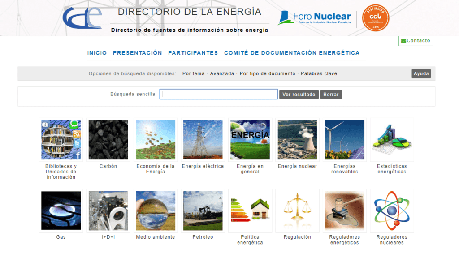Select the Reguladores energéticos gavel image
The width and height of the screenshot is (459, 258).
(x=345, y=211)
